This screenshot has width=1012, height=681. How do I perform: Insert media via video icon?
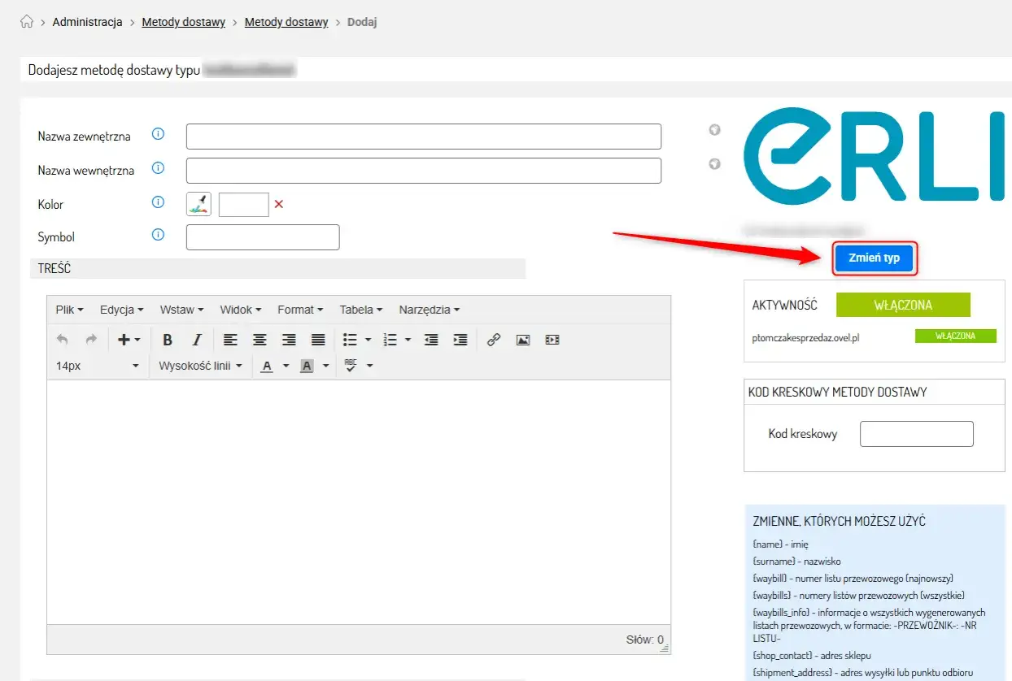pyautogui.click(x=552, y=340)
